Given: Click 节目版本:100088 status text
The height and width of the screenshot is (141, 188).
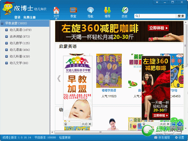Looking at the screenshot, I should coord(45,138).
